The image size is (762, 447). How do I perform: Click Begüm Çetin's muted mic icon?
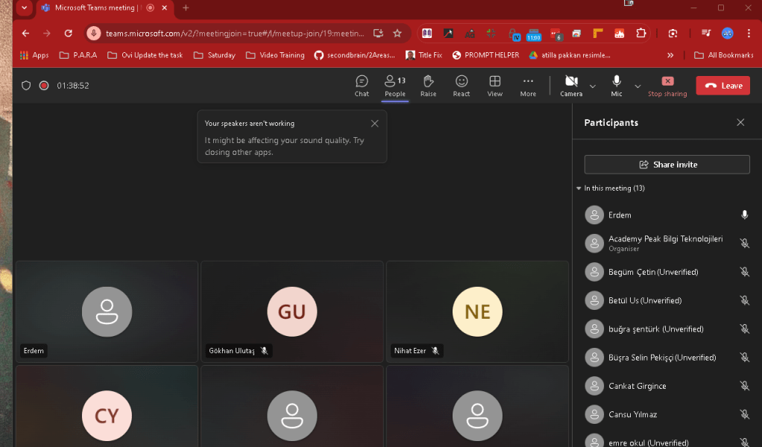tap(744, 272)
